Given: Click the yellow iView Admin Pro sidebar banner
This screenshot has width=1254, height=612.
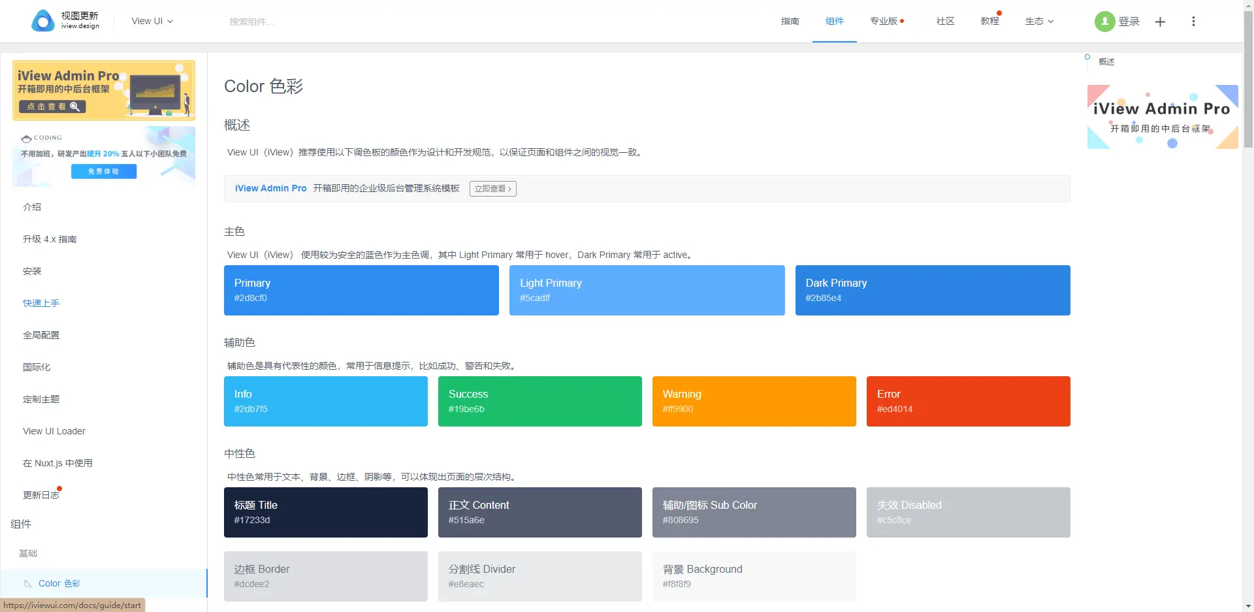Looking at the screenshot, I should 104,90.
